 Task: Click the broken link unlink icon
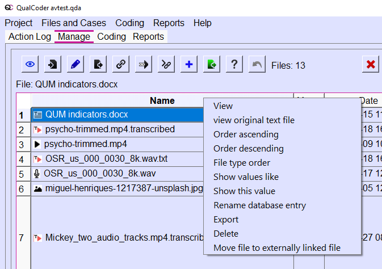point(166,64)
